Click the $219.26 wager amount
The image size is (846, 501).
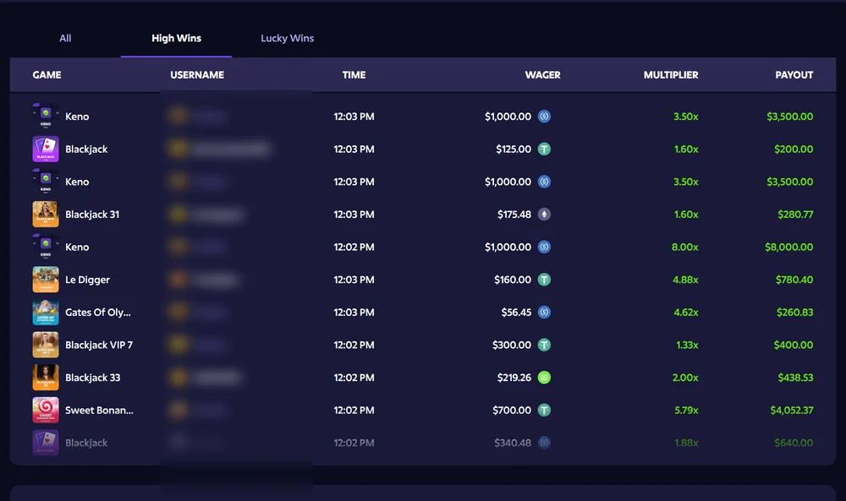(x=514, y=378)
